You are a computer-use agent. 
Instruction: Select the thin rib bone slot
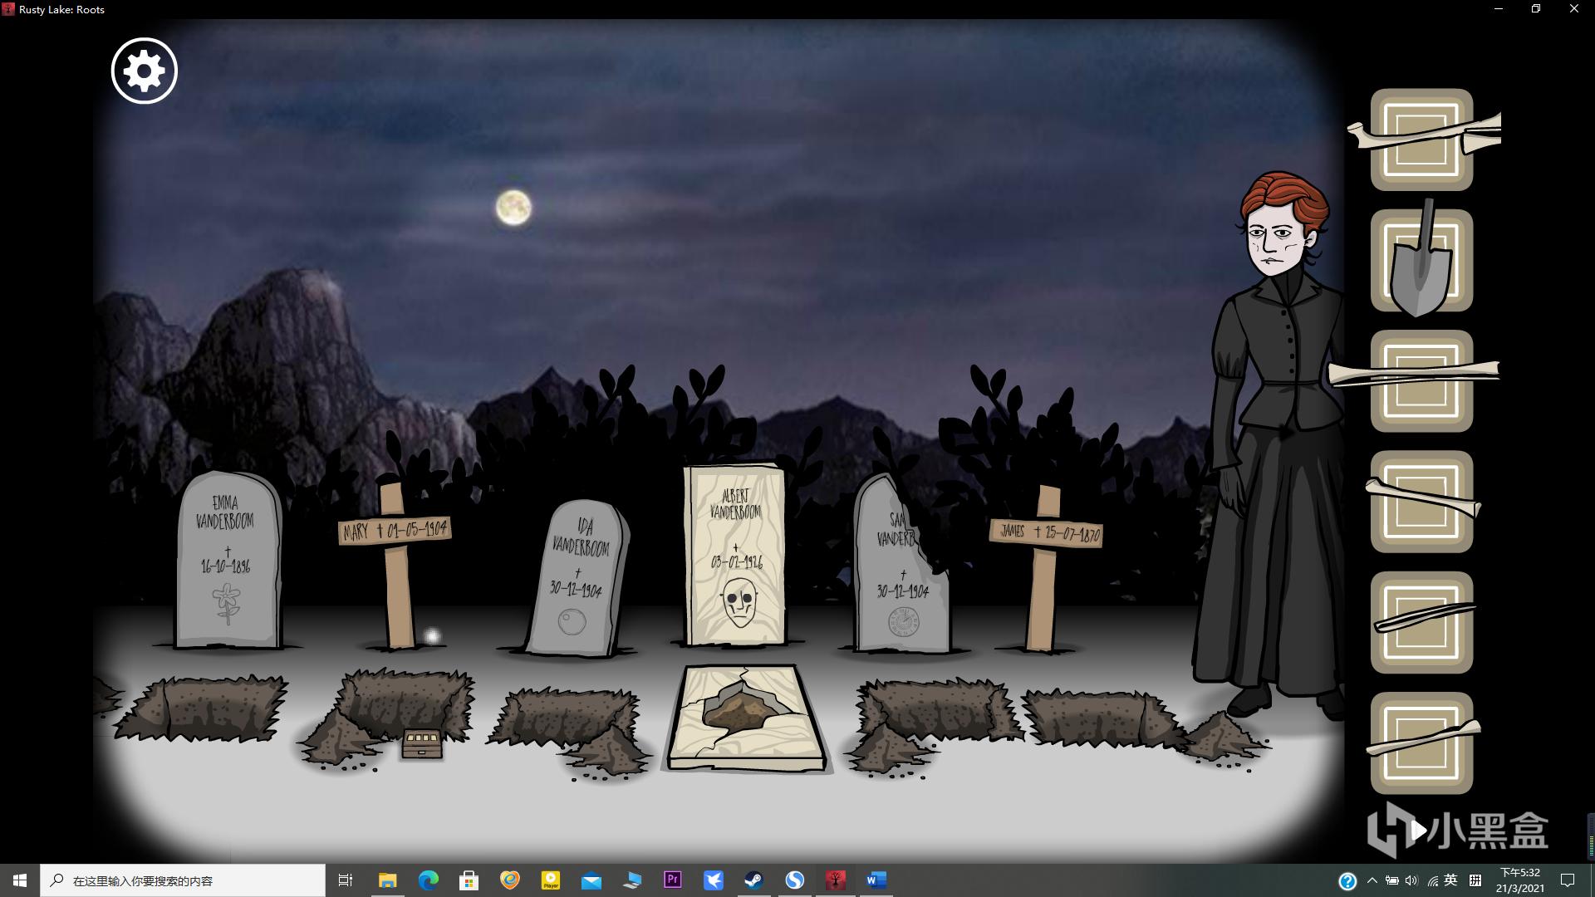click(x=1421, y=621)
